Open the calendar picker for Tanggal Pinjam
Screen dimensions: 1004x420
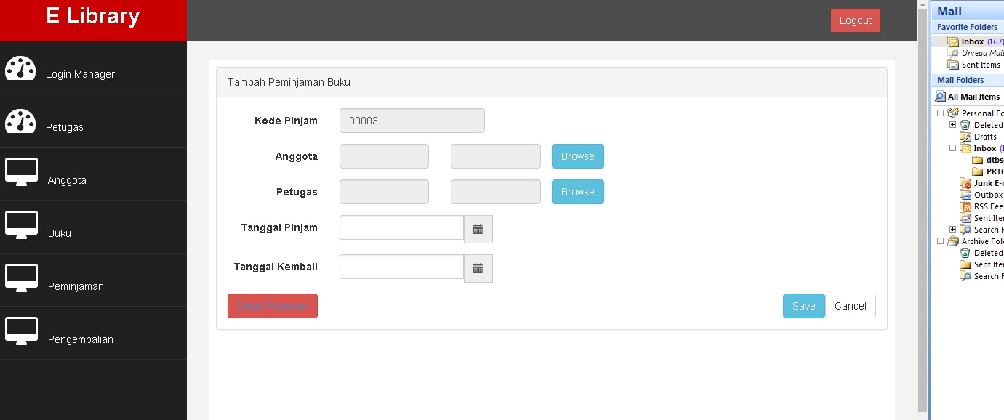click(478, 229)
